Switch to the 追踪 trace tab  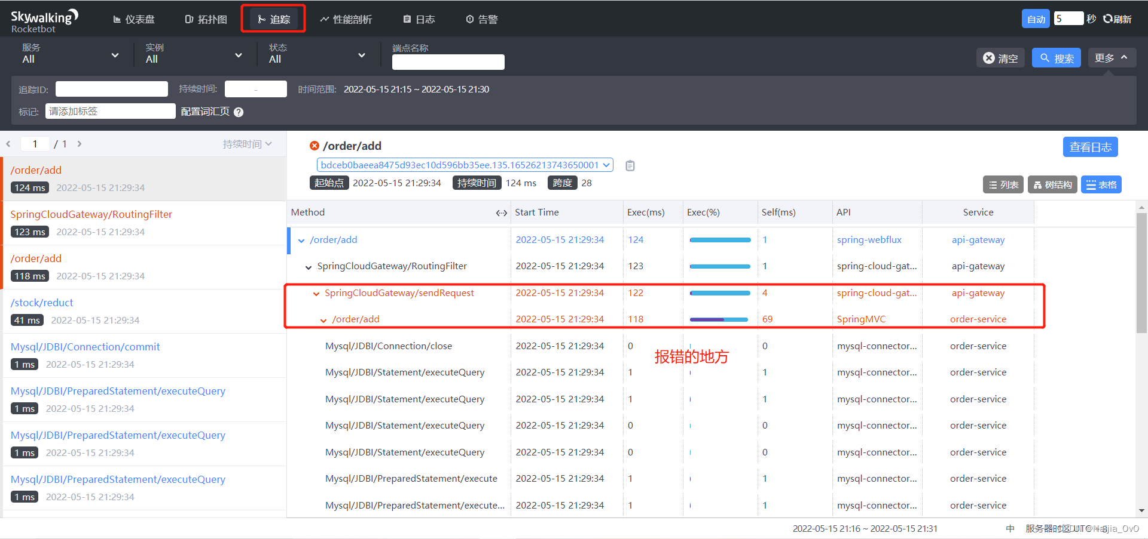coord(274,19)
